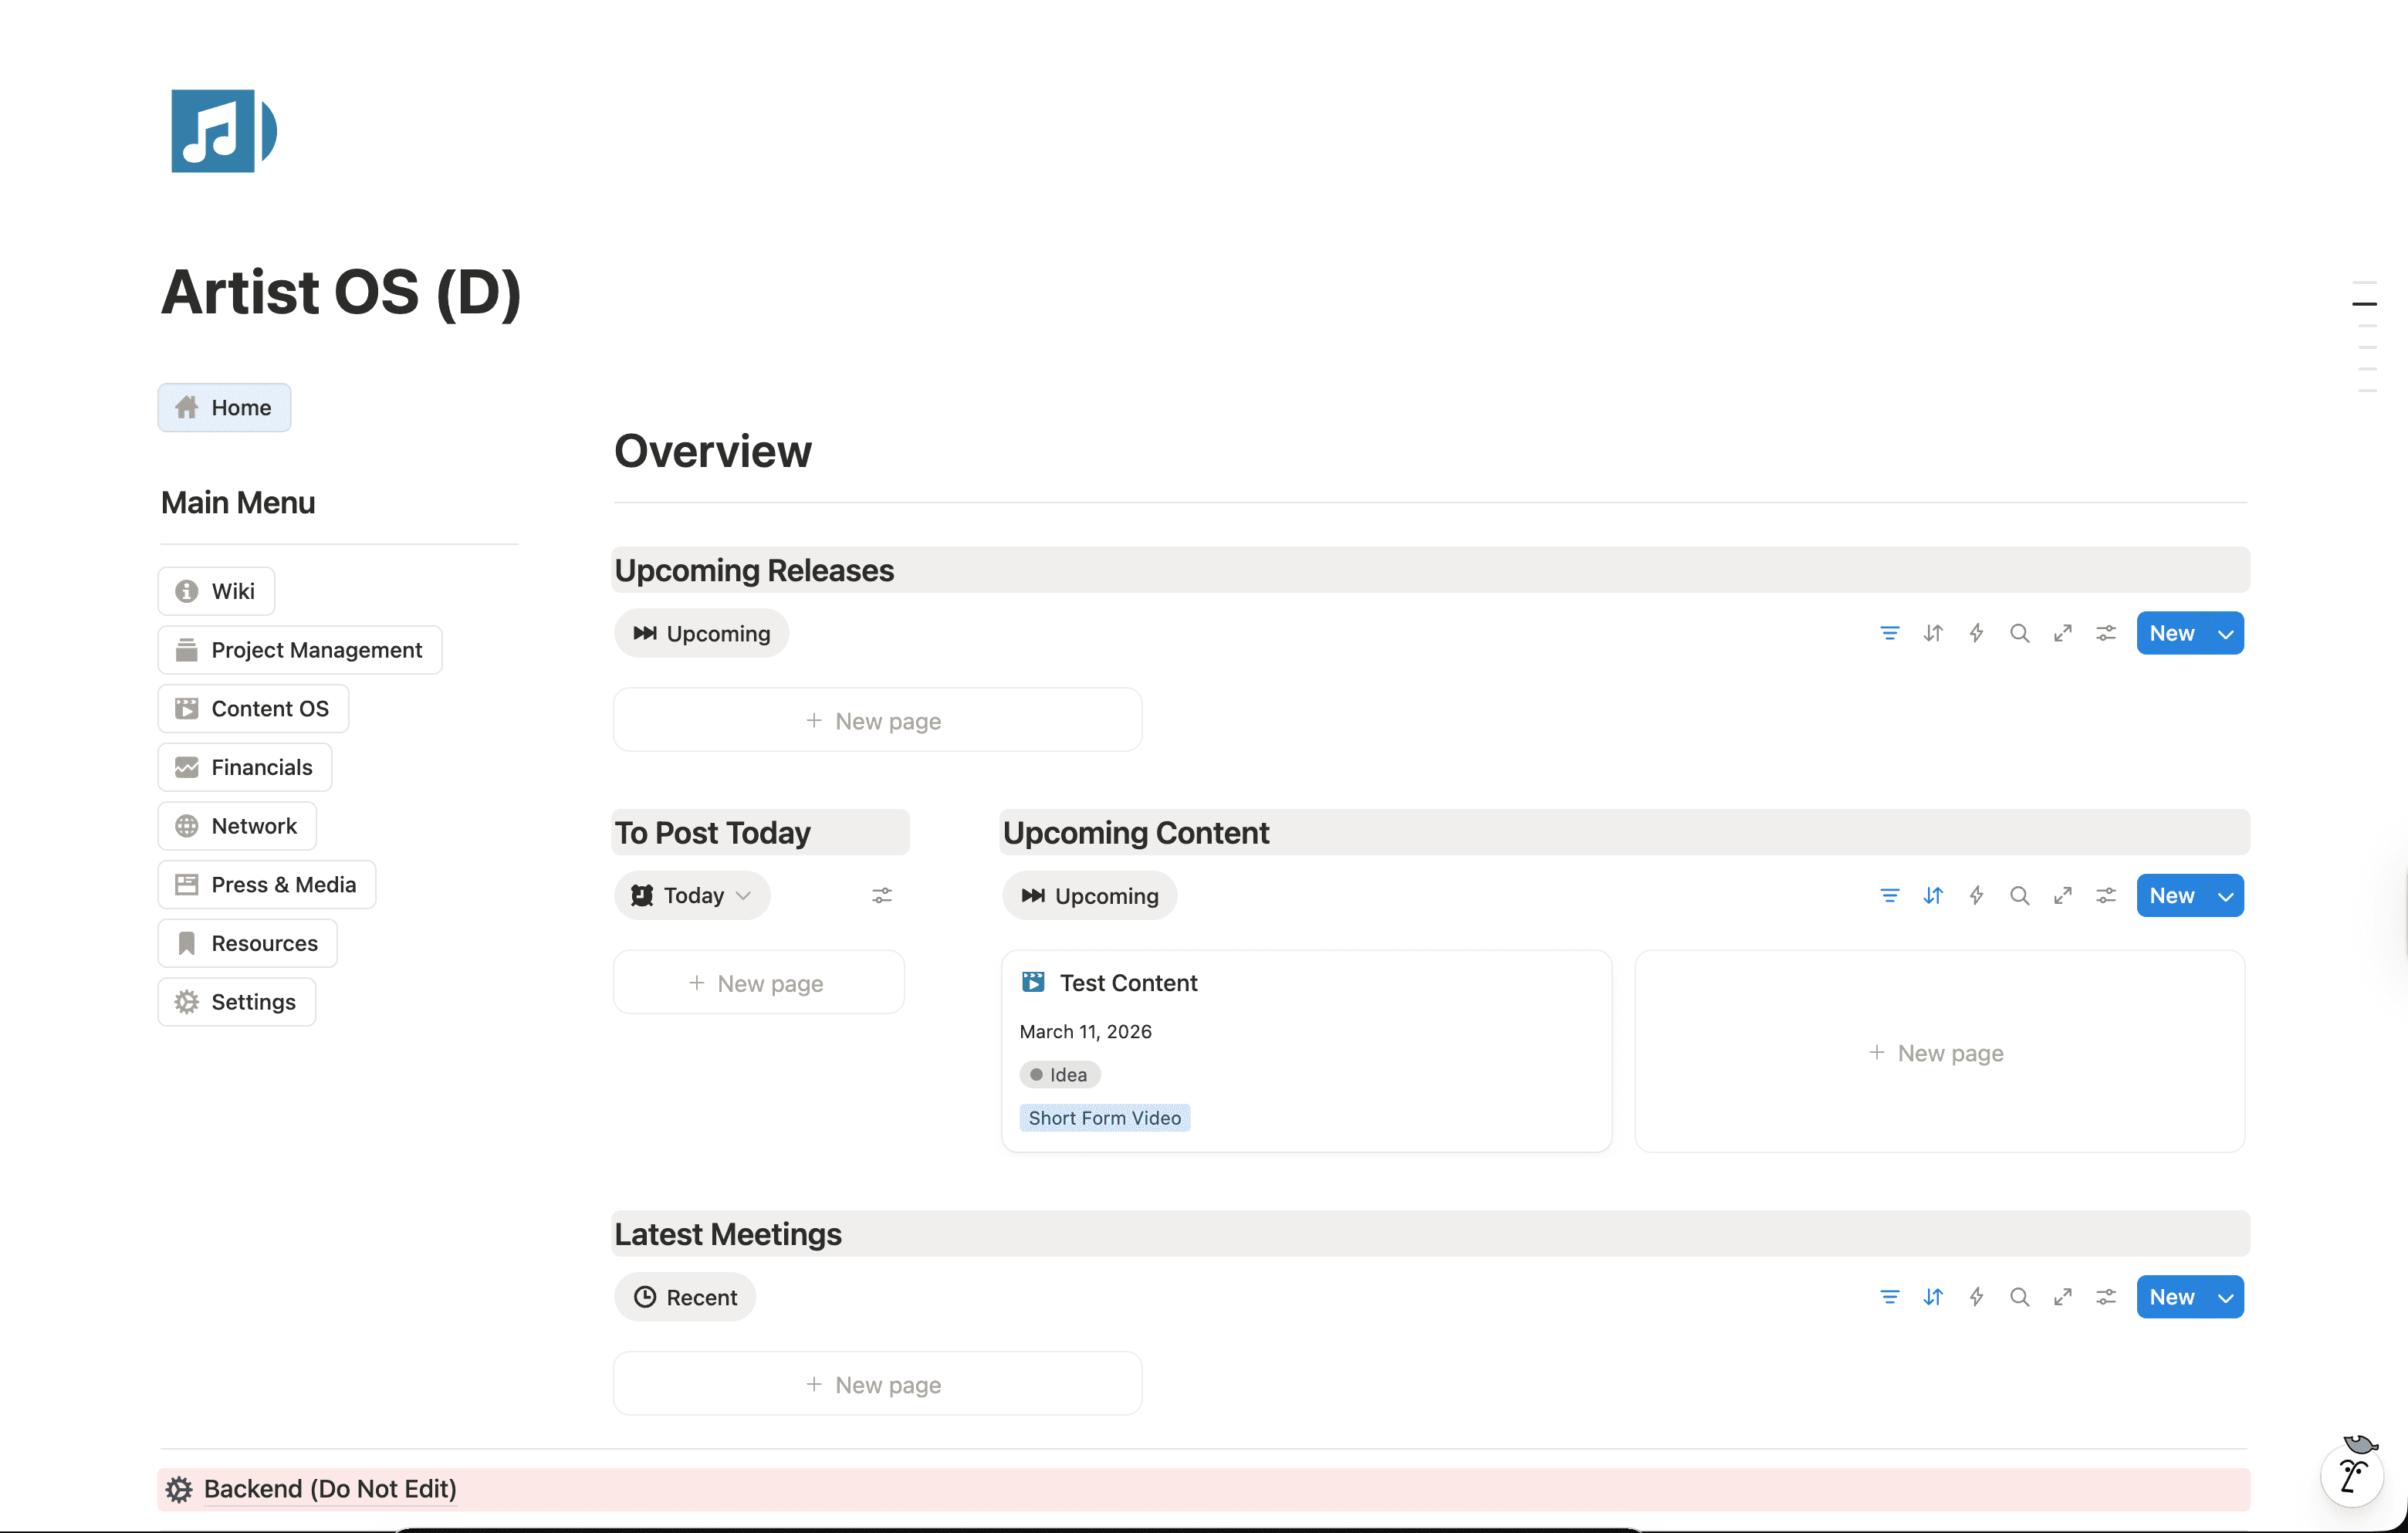Open Project Management from Main Menu
2408x1533 pixels.
click(300, 650)
